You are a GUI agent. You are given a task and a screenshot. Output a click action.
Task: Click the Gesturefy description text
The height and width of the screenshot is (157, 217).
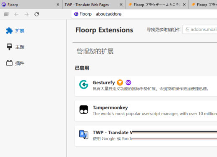[x=151, y=89]
